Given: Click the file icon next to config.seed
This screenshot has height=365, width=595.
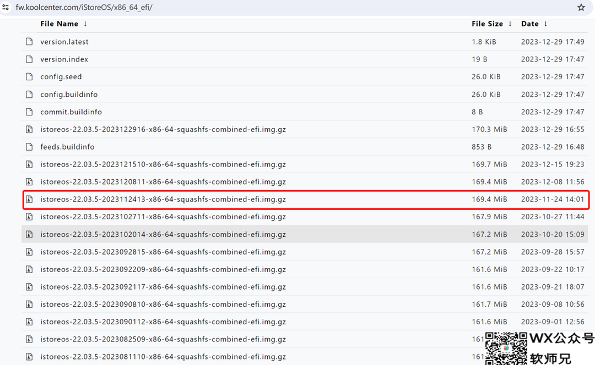Looking at the screenshot, I should pos(29,77).
